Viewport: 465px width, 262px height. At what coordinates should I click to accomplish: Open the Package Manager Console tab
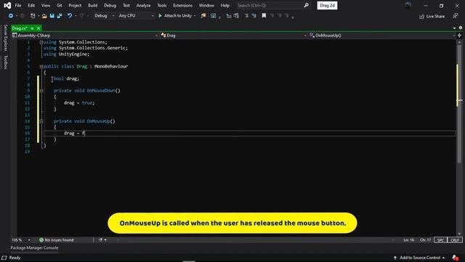coord(34,247)
